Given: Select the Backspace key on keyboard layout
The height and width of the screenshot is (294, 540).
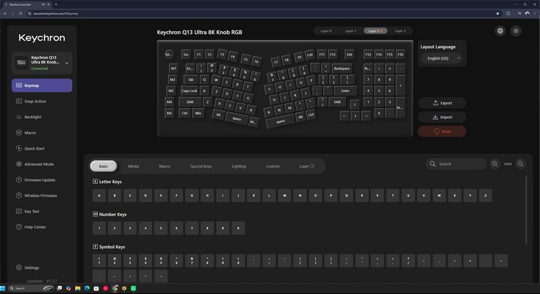Looking at the screenshot, I should (342, 68).
